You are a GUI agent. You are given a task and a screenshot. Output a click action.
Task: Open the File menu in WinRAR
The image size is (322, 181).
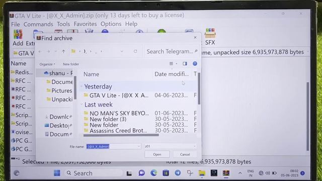point(16,24)
